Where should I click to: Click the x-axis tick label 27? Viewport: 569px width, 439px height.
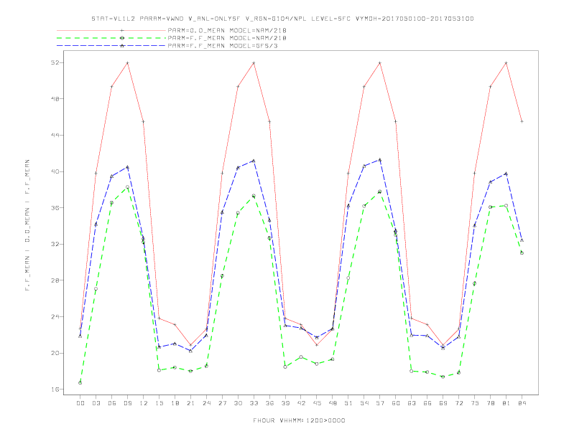click(x=222, y=403)
